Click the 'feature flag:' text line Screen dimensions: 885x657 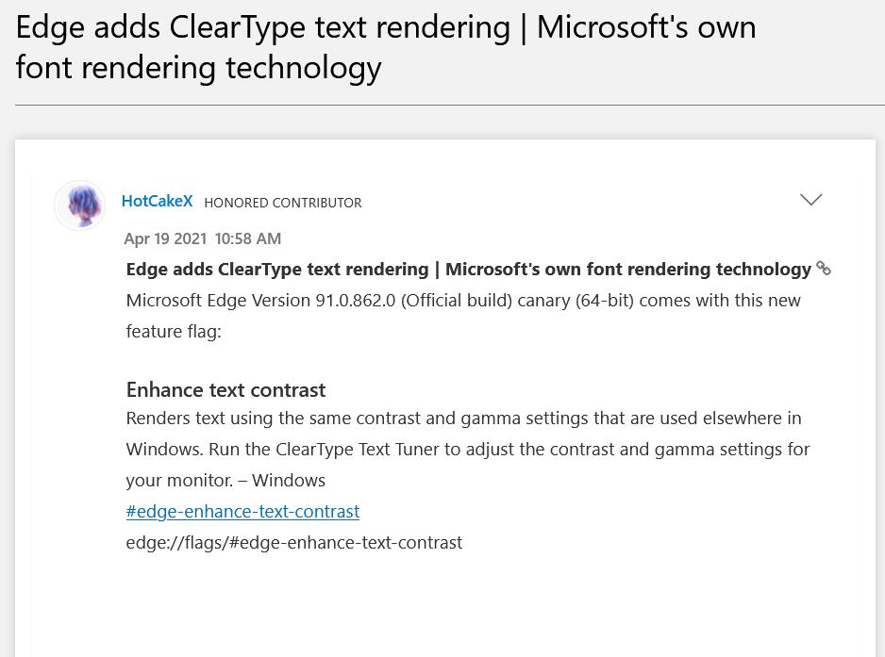coord(174,331)
